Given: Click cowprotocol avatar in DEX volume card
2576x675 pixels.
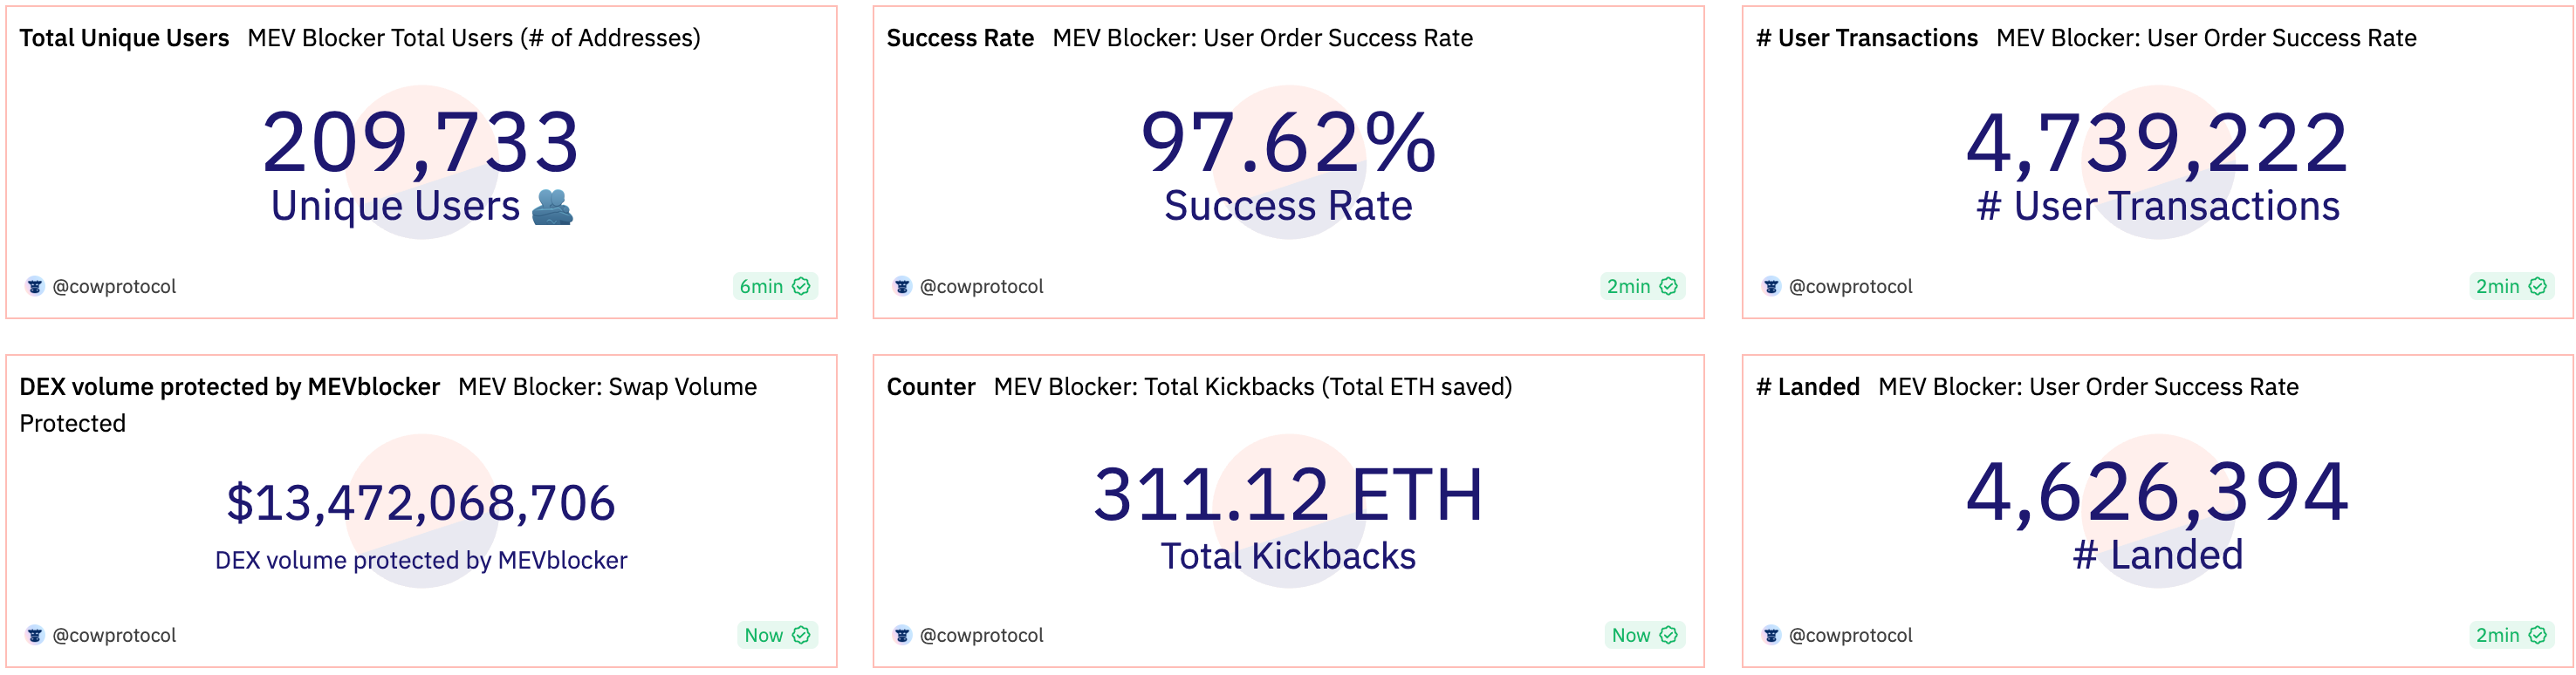Looking at the screenshot, I should pos(35,635).
